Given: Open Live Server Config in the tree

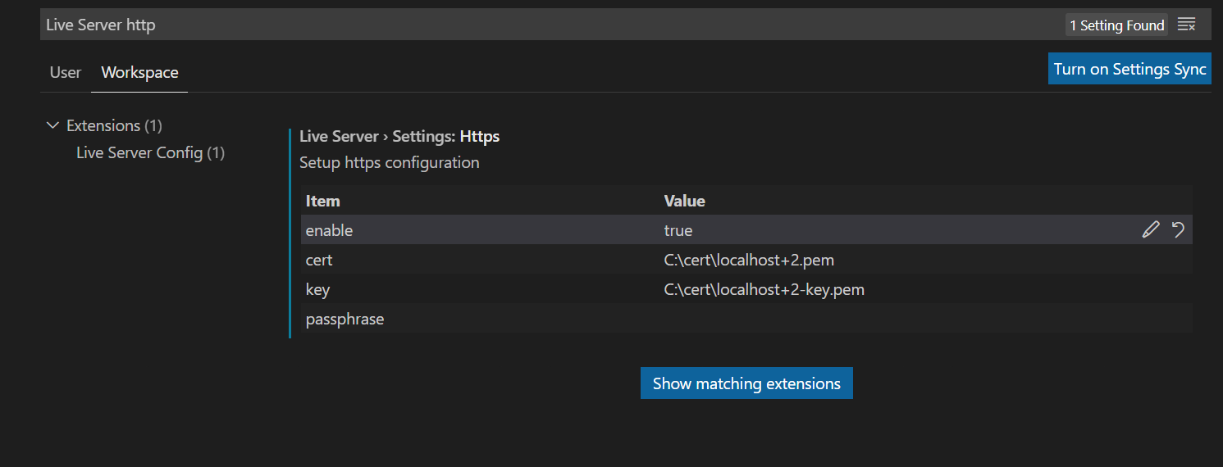Looking at the screenshot, I should point(150,152).
